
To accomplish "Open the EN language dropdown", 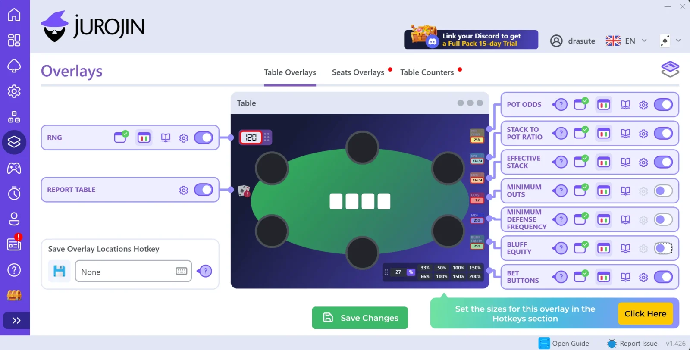I will pos(626,41).
